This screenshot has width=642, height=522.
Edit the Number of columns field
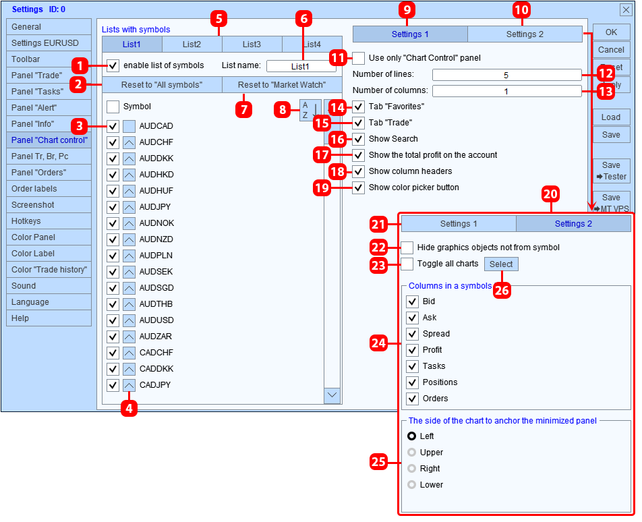(507, 91)
